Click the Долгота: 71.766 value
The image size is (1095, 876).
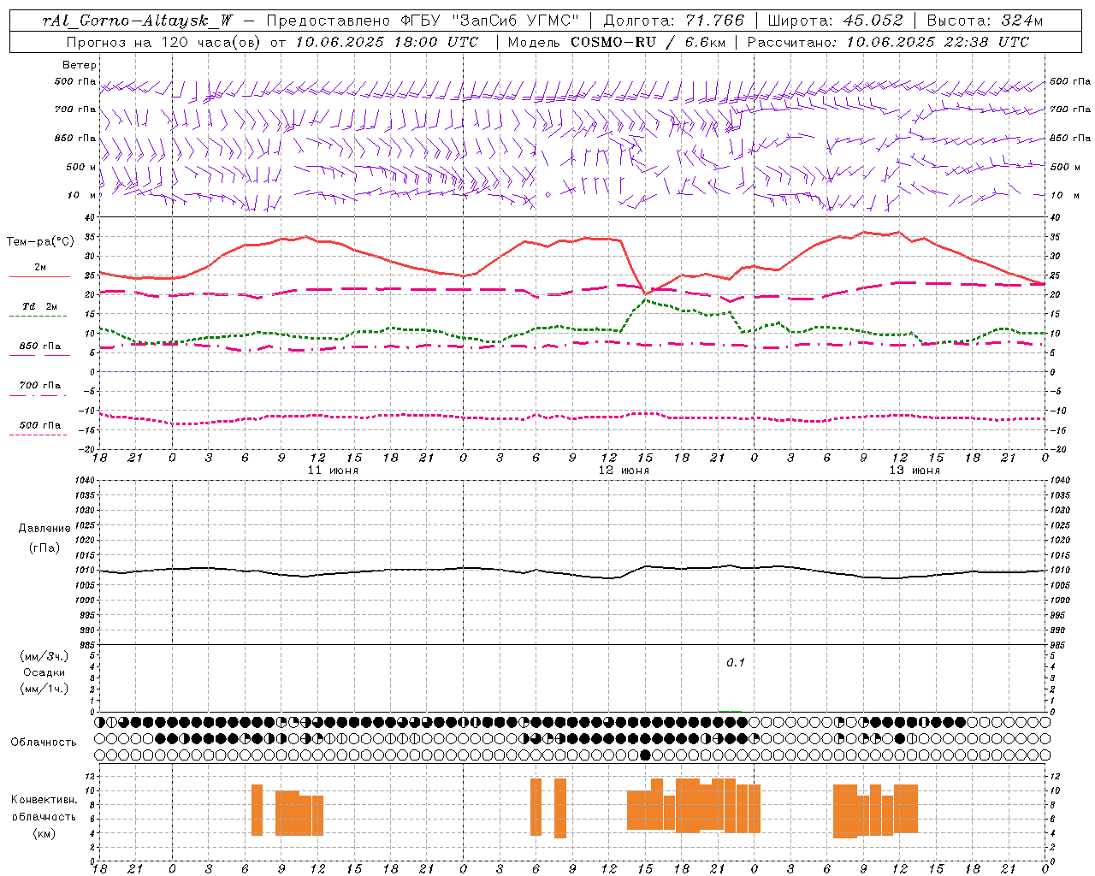tap(674, 21)
